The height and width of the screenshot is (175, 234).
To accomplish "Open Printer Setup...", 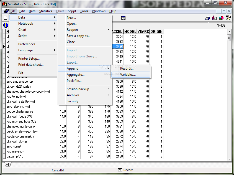I will pyautogui.click(x=33, y=59).
